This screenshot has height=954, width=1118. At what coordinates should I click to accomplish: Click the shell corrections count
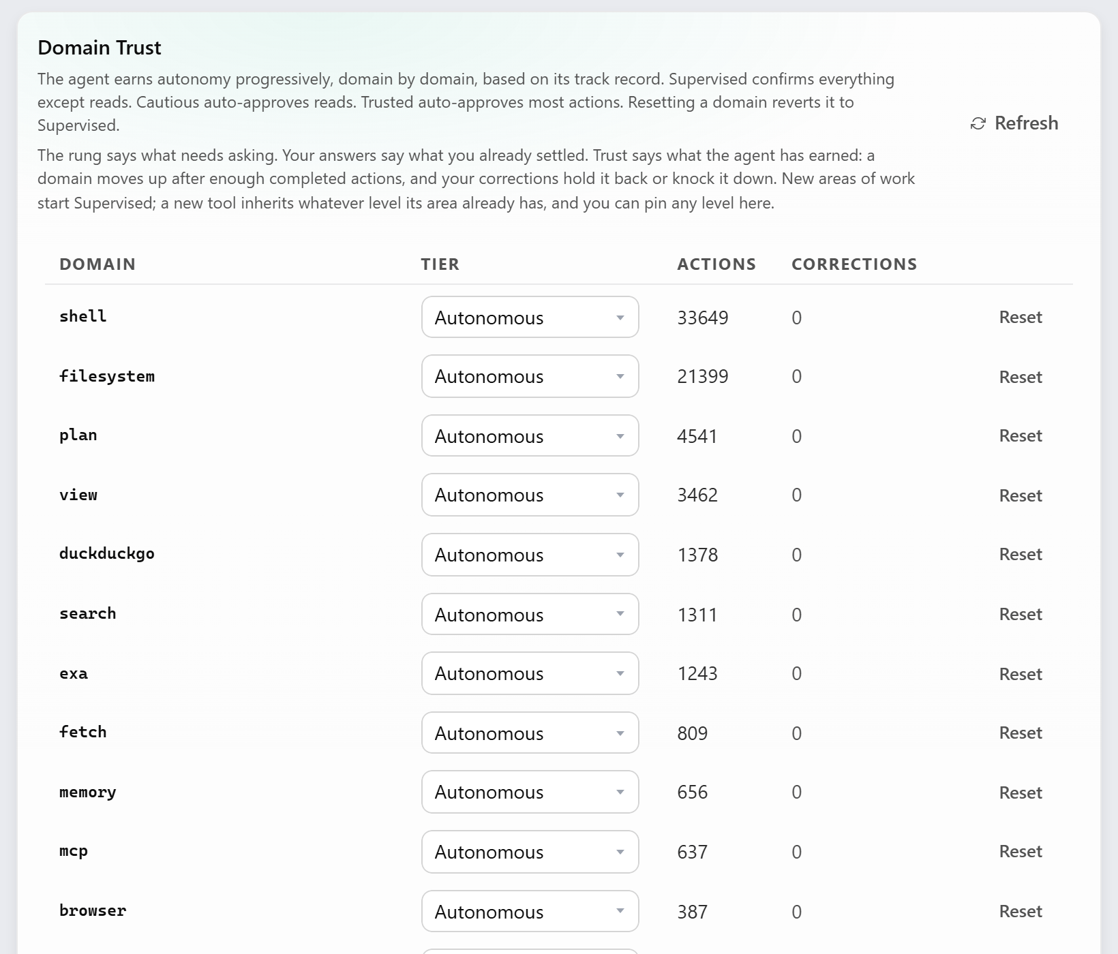[x=796, y=318]
